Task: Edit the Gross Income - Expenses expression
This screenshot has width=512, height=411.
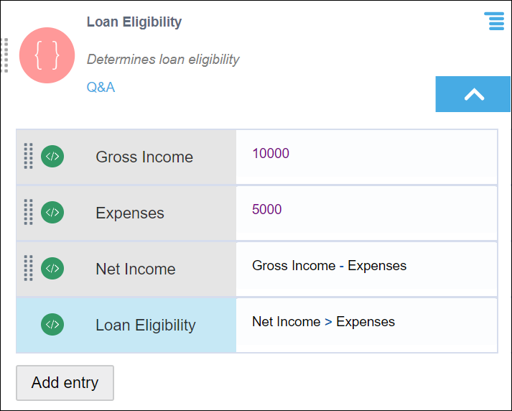Action: pos(329,265)
